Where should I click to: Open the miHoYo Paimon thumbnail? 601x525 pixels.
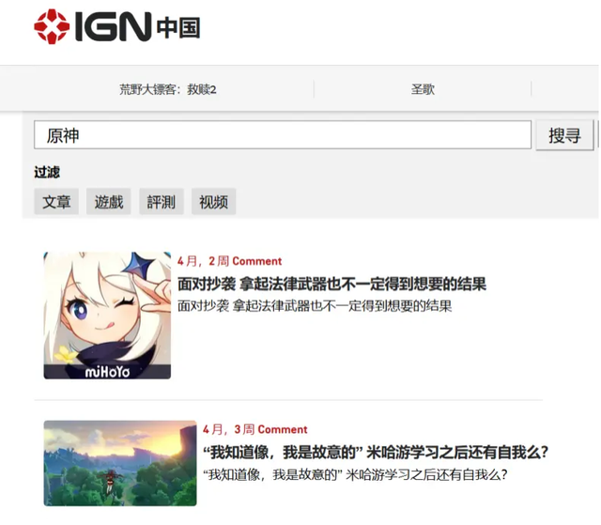pos(107,315)
